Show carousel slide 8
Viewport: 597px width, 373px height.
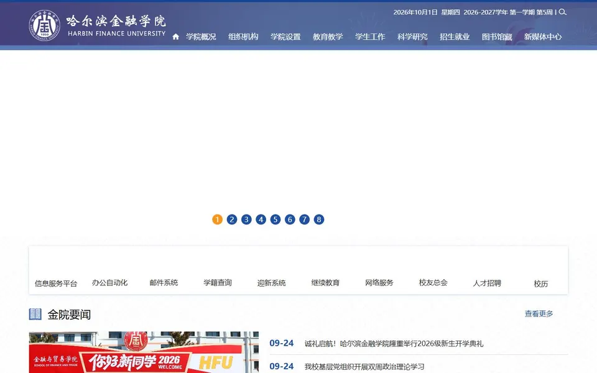[319, 219]
